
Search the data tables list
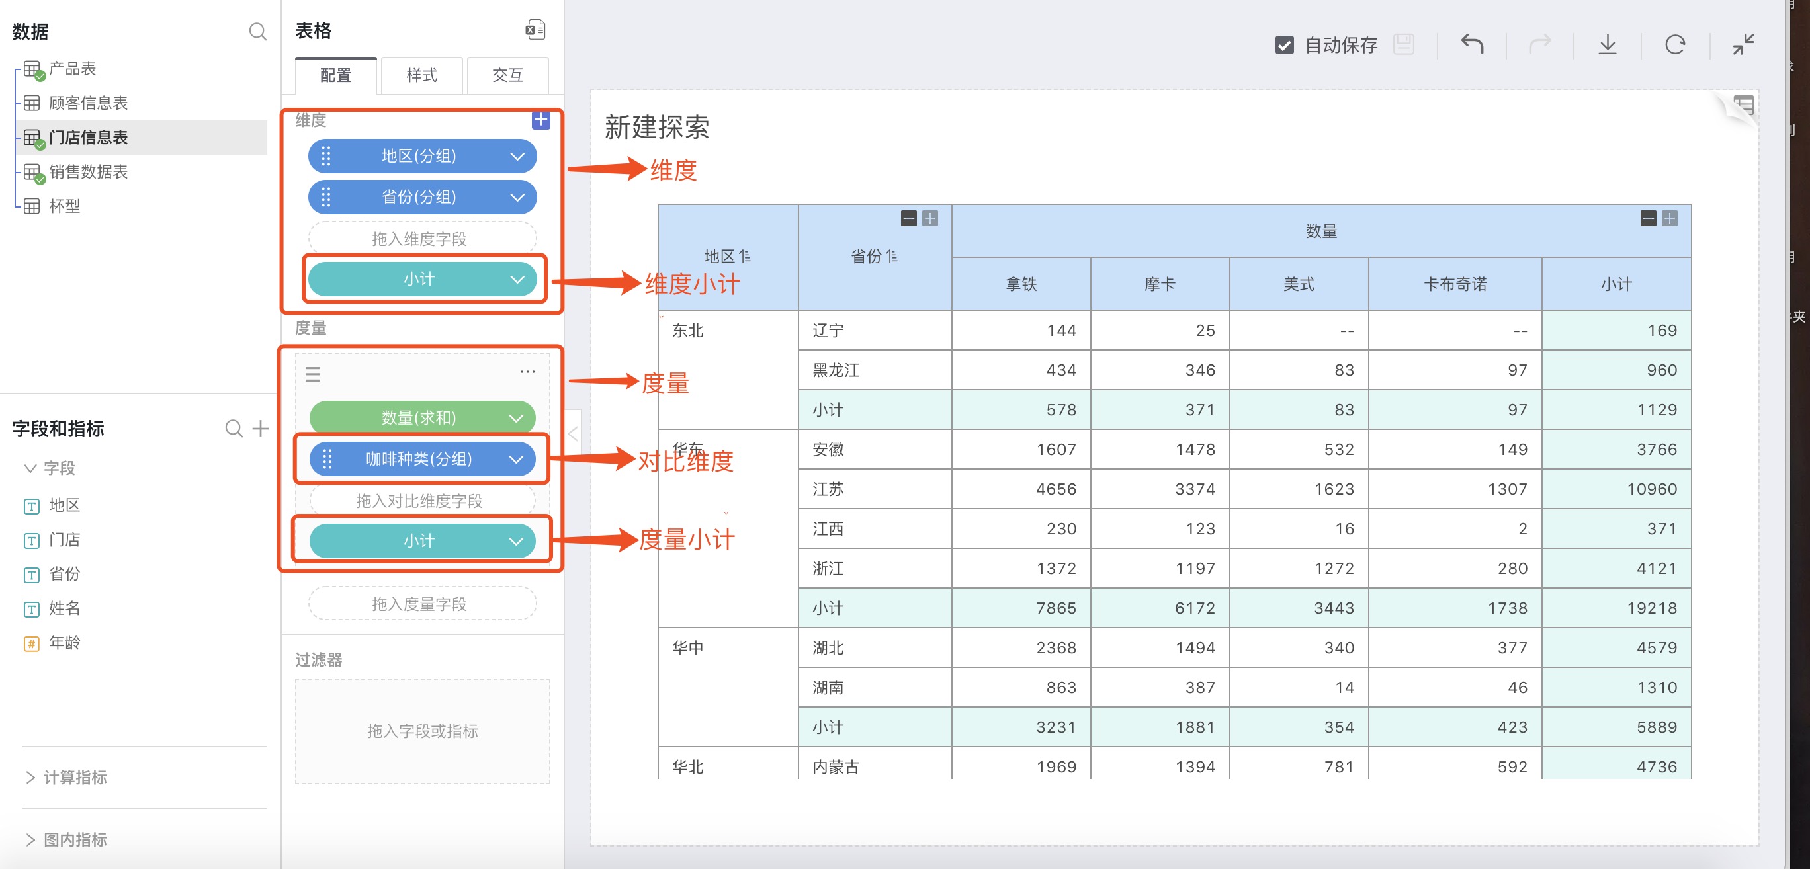[x=258, y=32]
